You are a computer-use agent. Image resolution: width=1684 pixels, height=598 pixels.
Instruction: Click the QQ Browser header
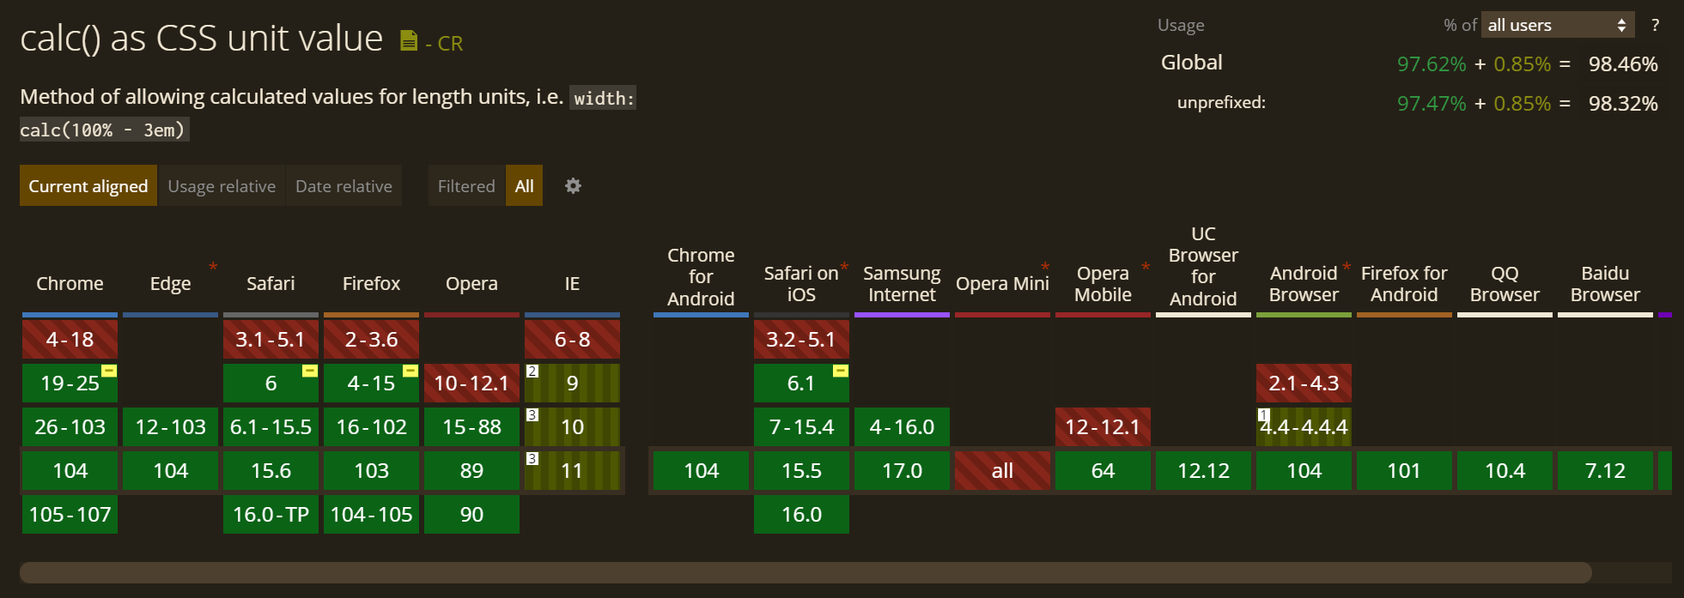point(1505,283)
